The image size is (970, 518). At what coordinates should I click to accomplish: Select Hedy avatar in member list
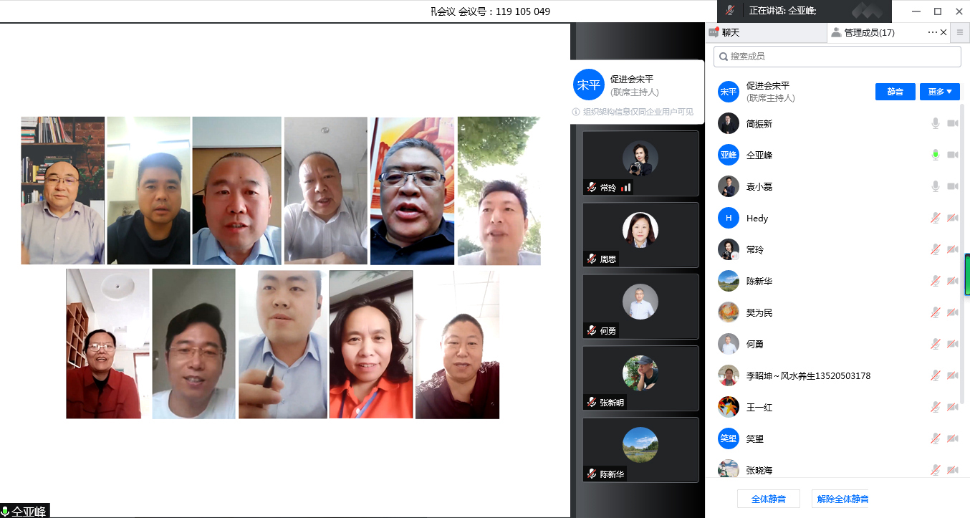[x=729, y=218]
